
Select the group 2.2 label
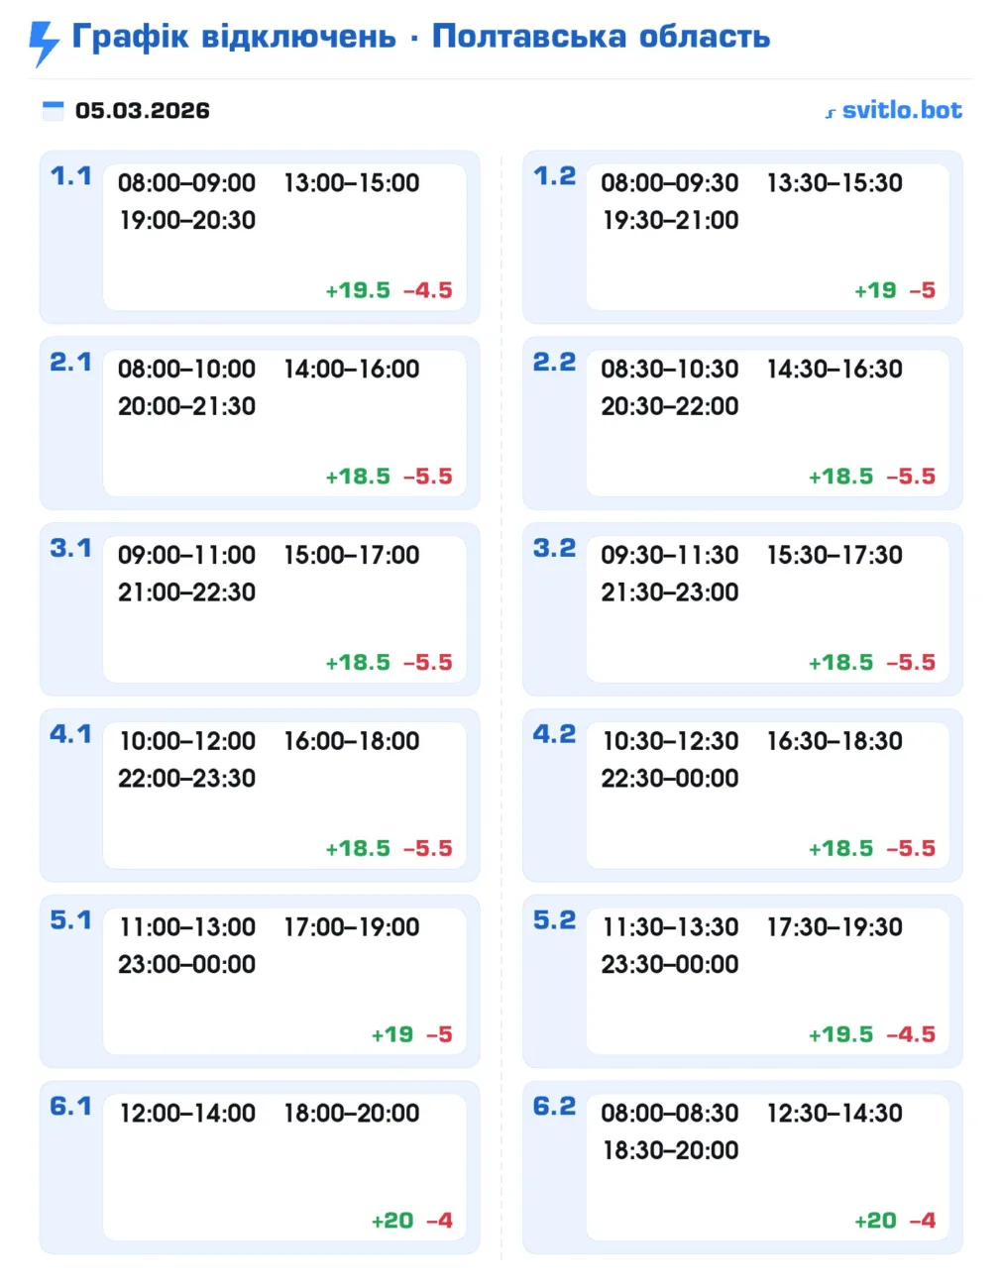coord(554,363)
